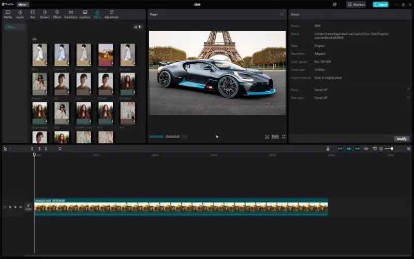Switch to the Effects tab
414x259 pixels.
click(57, 15)
